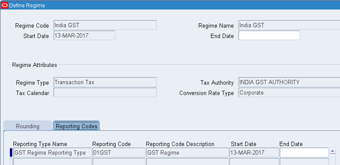The width and height of the screenshot is (340, 165).
Task: Click the Regime Code field
Action: coord(105,25)
